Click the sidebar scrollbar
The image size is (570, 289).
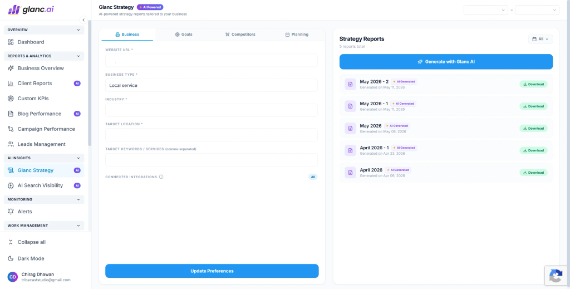[x=90, y=83]
